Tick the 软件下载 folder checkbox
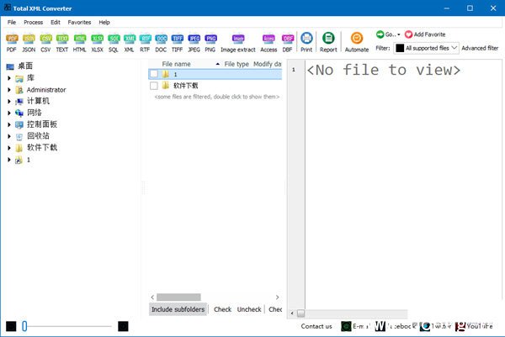This screenshot has width=505, height=337. pyautogui.click(x=153, y=86)
